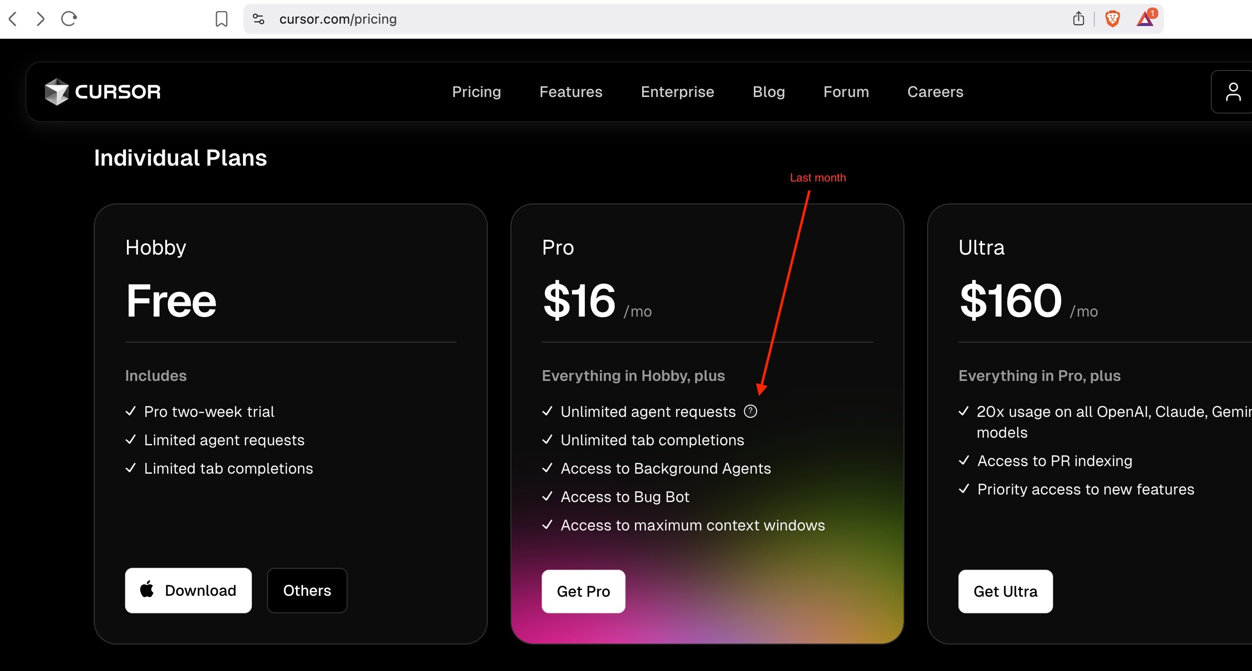This screenshot has width=1252, height=671.
Task: Open the Careers nav link
Action: pos(935,92)
